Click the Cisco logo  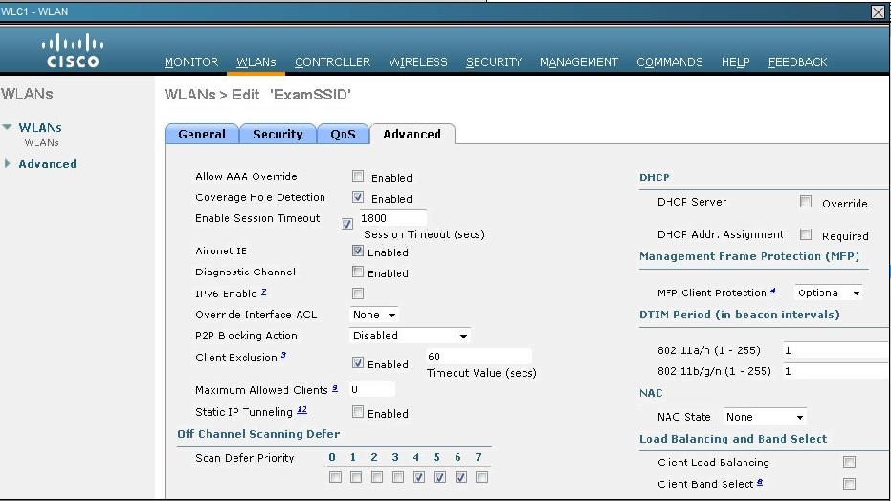[x=73, y=51]
